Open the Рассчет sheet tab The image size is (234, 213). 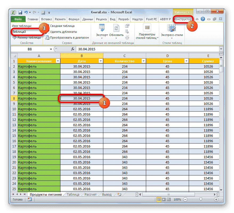pos(90,194)
